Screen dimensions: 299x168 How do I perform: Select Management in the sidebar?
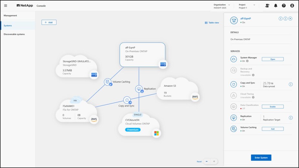pyautogui.click(x=10, y=15)
